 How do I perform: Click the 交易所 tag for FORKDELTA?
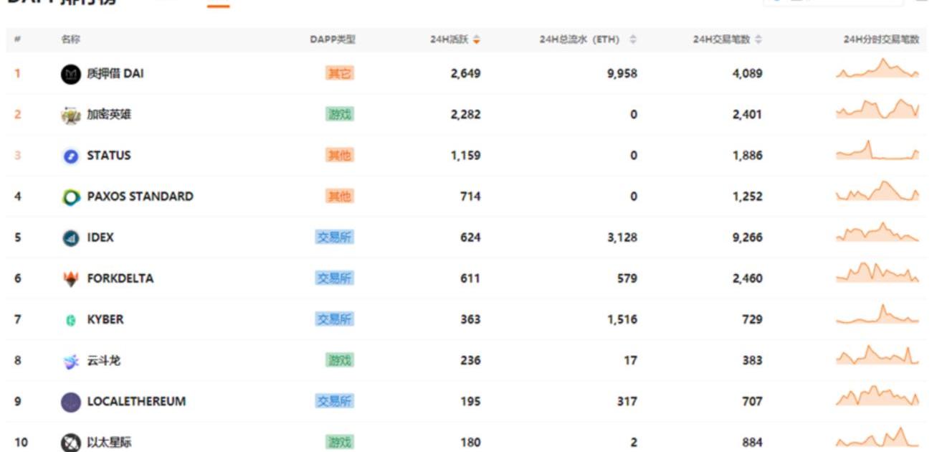335,278
